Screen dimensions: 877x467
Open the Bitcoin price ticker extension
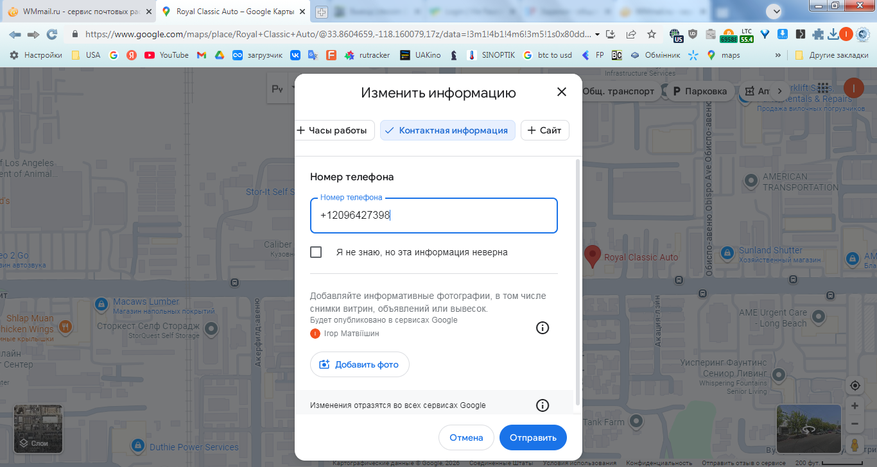pyautogui.click(x=729, y=35)
